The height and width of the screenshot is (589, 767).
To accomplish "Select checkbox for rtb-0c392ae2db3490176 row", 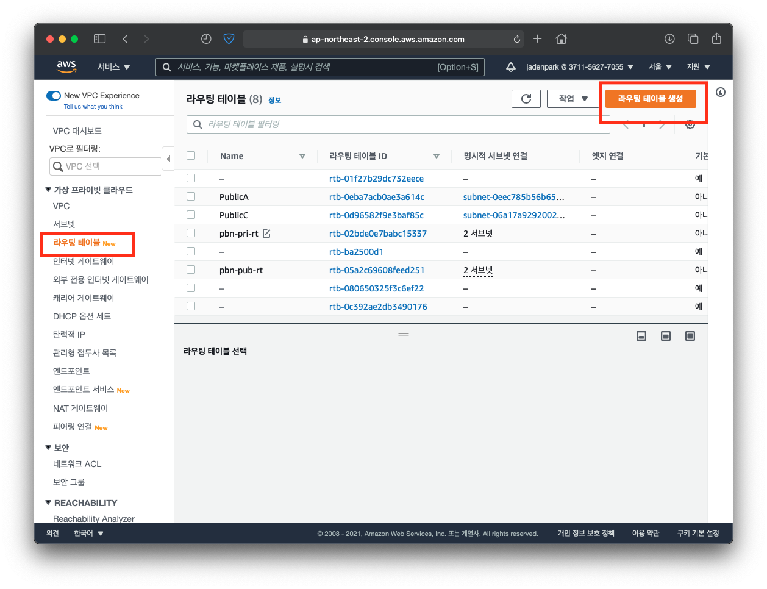I will point(191,306).
